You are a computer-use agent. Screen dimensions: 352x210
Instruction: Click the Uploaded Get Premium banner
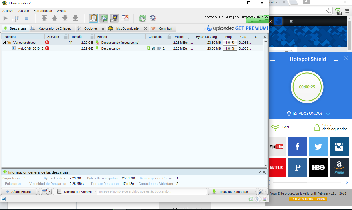click(237, 28)
